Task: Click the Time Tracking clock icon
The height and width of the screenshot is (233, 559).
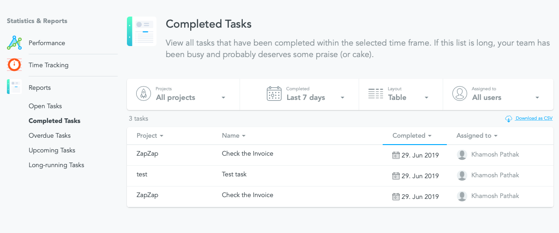Action: (14, 65)
